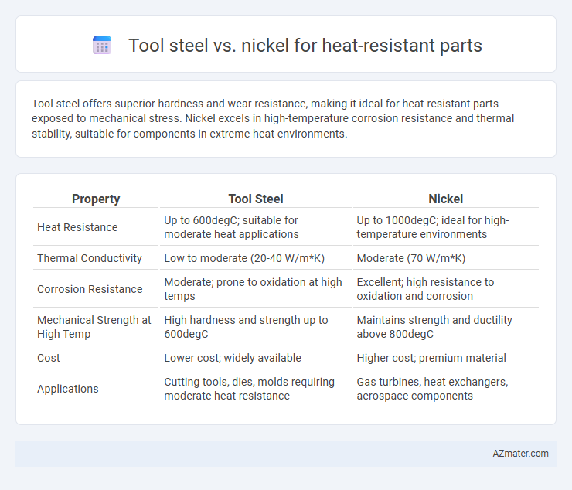
Task: Click cell 'High hardness and strength up to 600degC'
Action: 246,327
